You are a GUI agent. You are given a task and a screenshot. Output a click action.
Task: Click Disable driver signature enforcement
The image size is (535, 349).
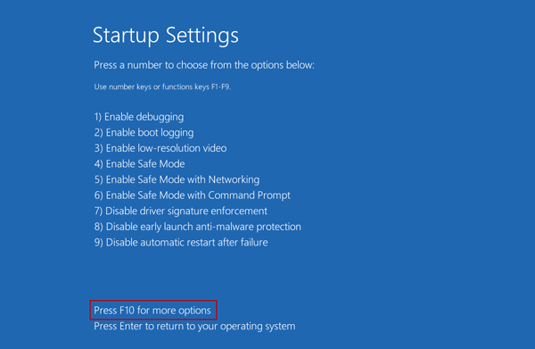pos(181,212)
